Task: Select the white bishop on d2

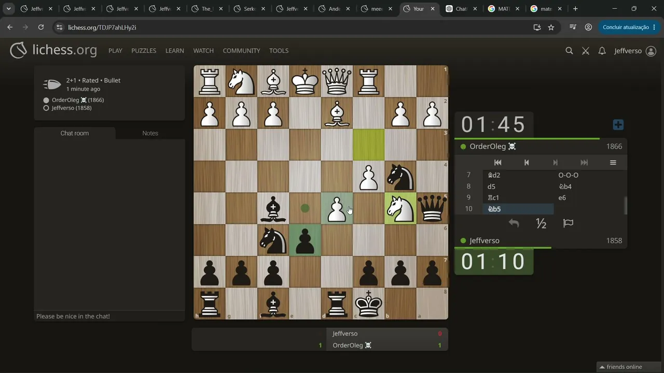Action: tap(337, 113)
